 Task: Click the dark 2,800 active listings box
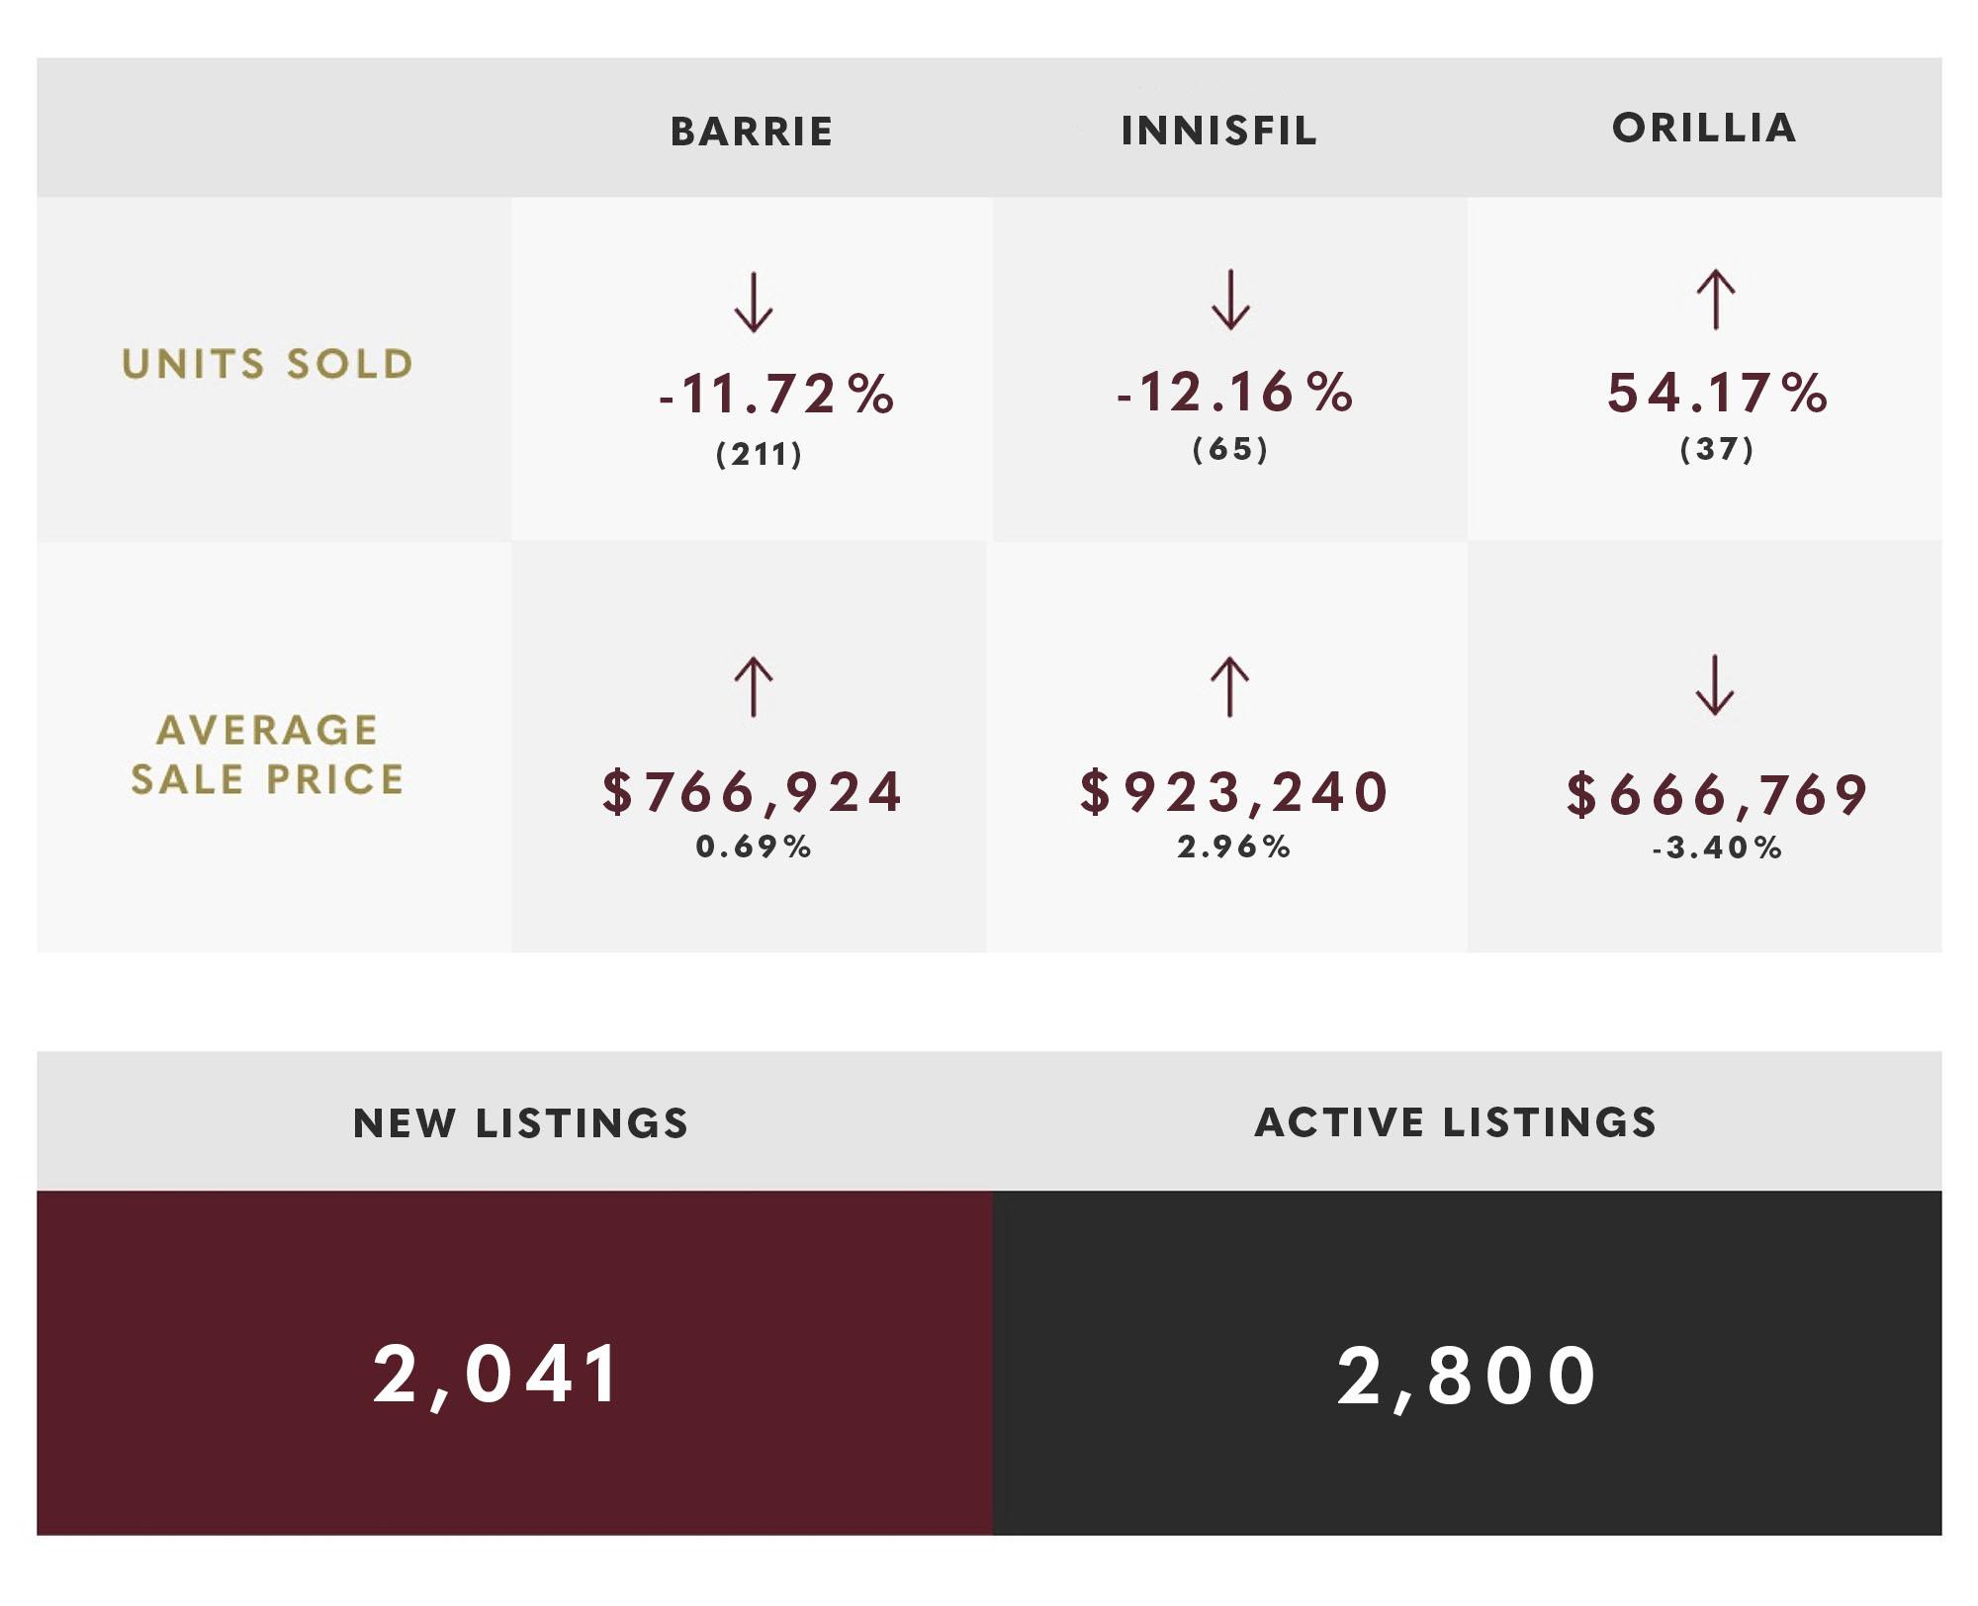[x=1467, y=1363]
